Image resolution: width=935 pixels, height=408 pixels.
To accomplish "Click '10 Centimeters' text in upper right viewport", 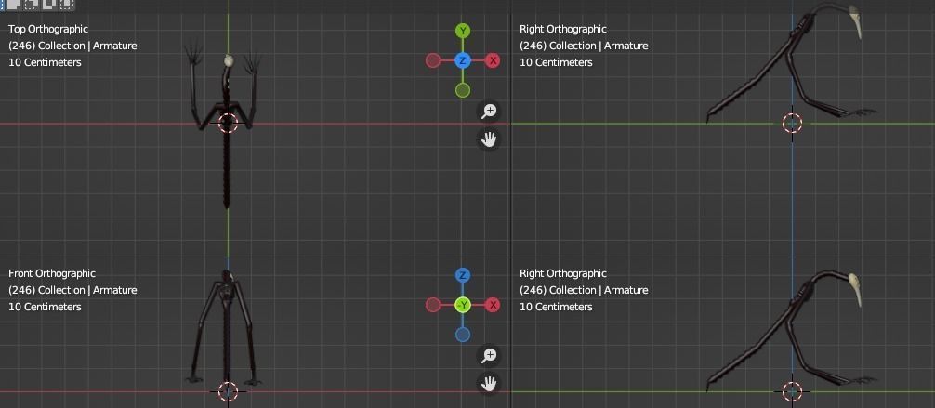I will pos(556,62).
